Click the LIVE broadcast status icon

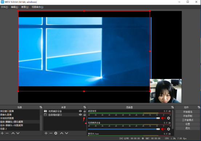point(121,138)
